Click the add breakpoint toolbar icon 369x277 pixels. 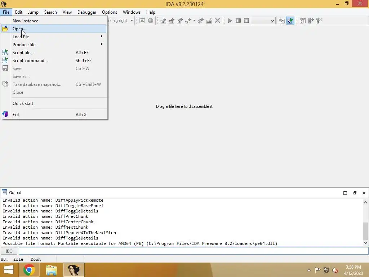[311, 21]
